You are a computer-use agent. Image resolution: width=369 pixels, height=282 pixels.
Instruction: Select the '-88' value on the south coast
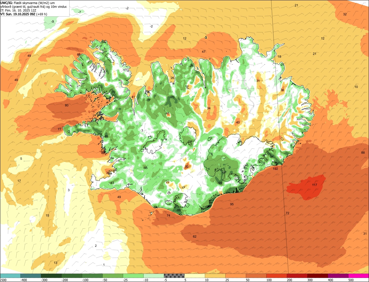click(x=178, y=210)
